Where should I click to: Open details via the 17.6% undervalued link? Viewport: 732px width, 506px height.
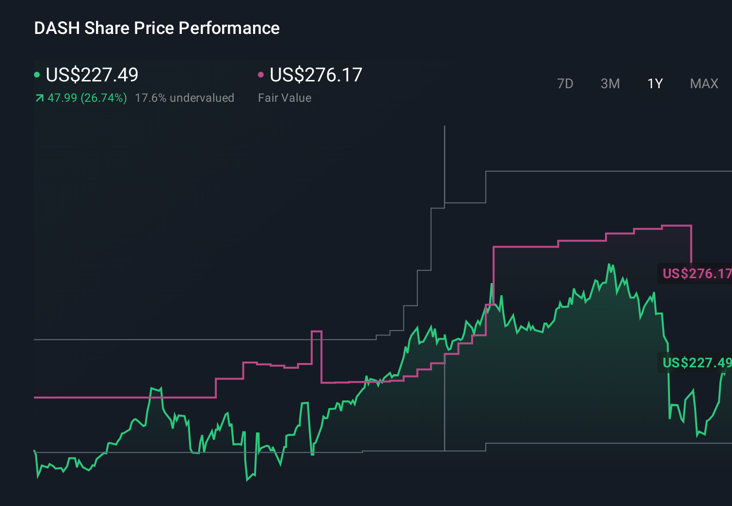point(185,97)
